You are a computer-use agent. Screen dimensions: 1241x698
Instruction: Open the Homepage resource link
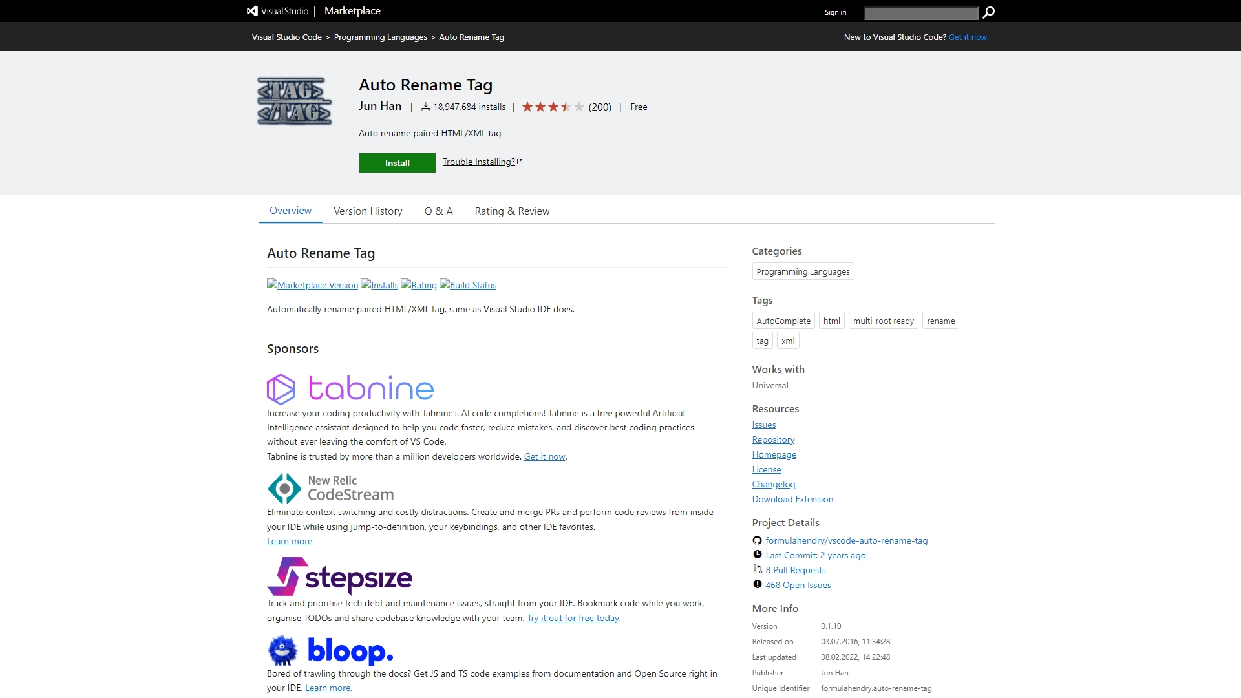click(x=774, y=455)
